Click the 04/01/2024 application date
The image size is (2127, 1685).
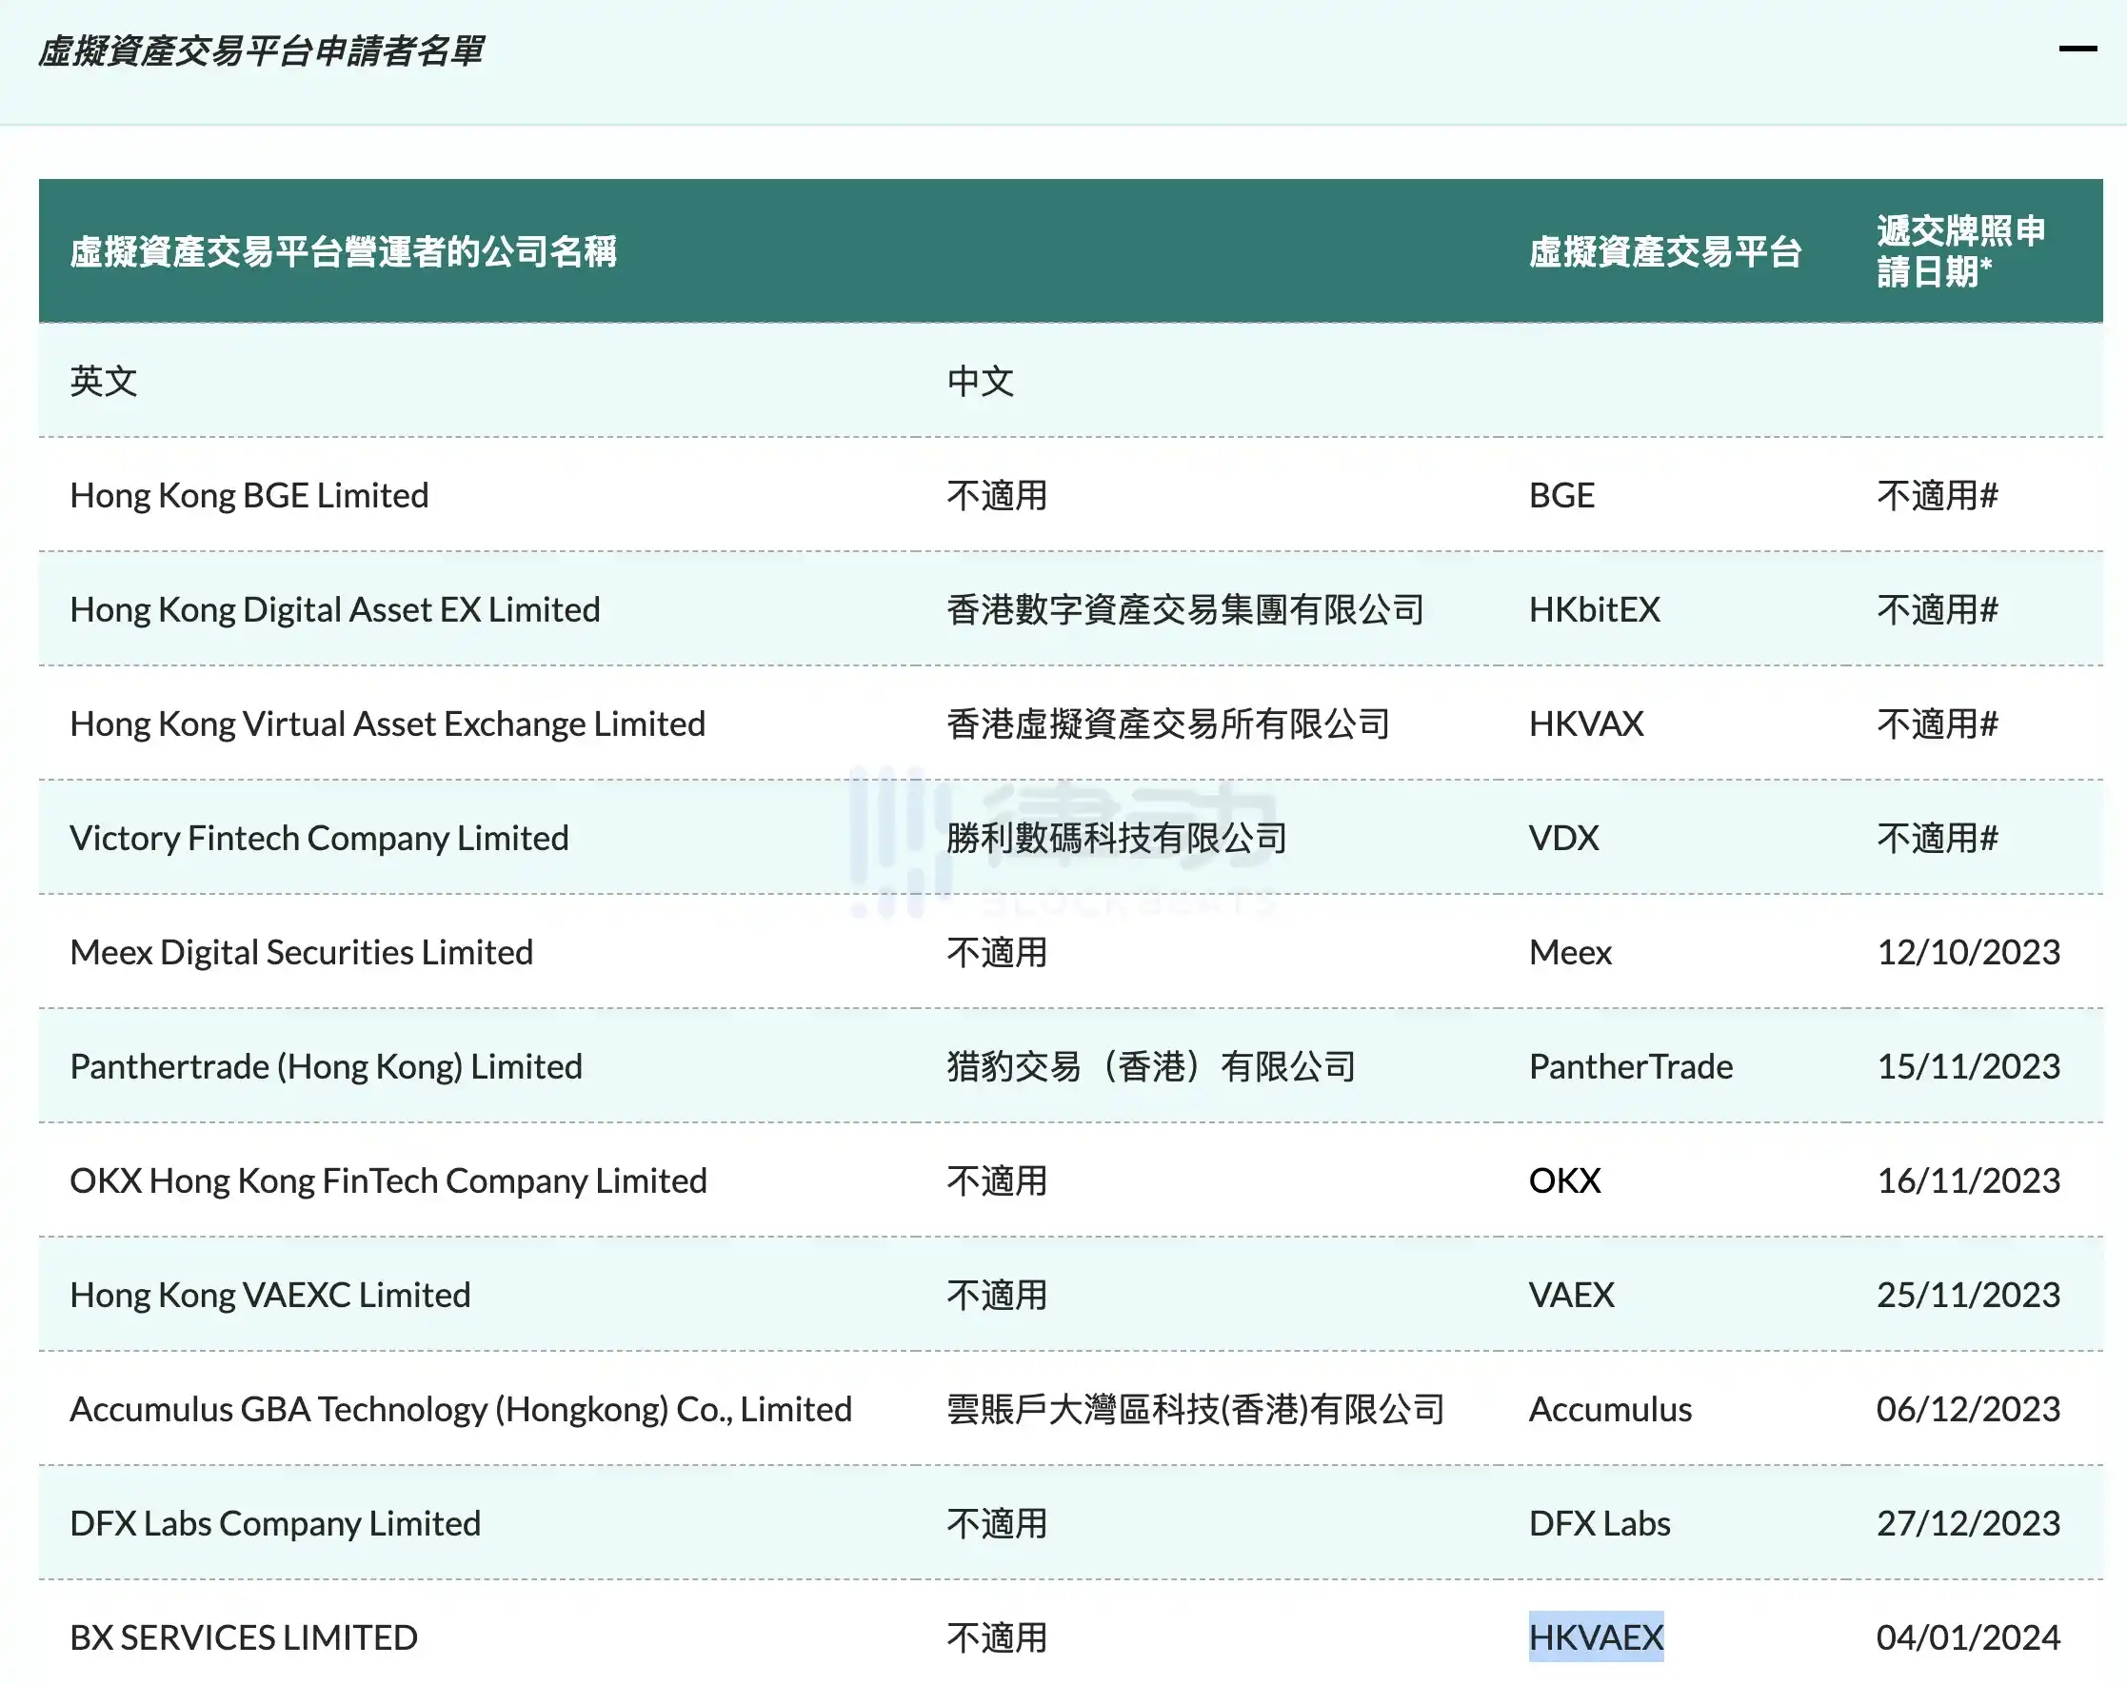(1967, 1637)
